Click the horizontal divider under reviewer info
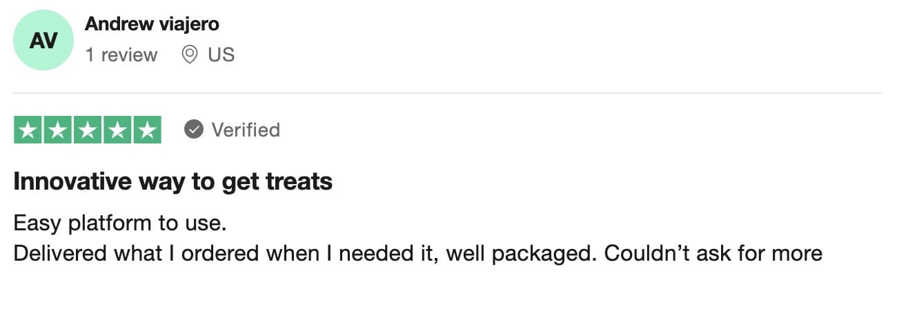The height and width of the screenshot is (320, 897). (x=448, y=93)
